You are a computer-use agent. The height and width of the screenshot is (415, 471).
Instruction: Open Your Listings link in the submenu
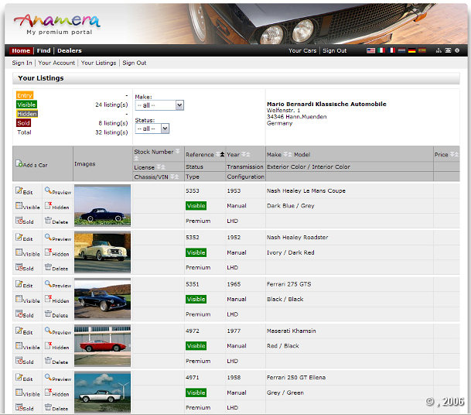point(98,63)
